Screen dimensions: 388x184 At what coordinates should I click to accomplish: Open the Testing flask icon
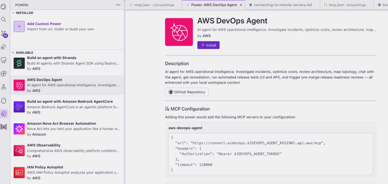click(x=3, y=87)
